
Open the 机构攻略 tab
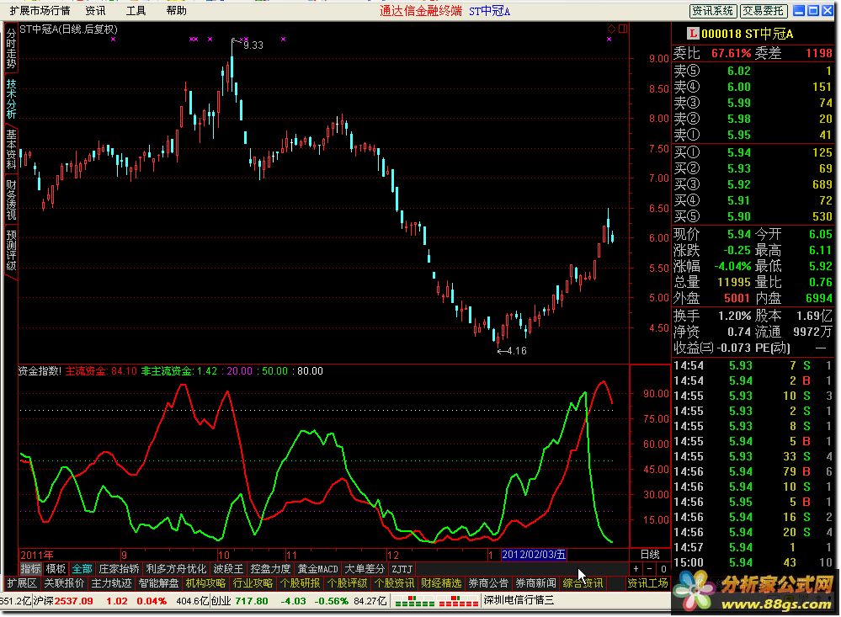point(206,583)
